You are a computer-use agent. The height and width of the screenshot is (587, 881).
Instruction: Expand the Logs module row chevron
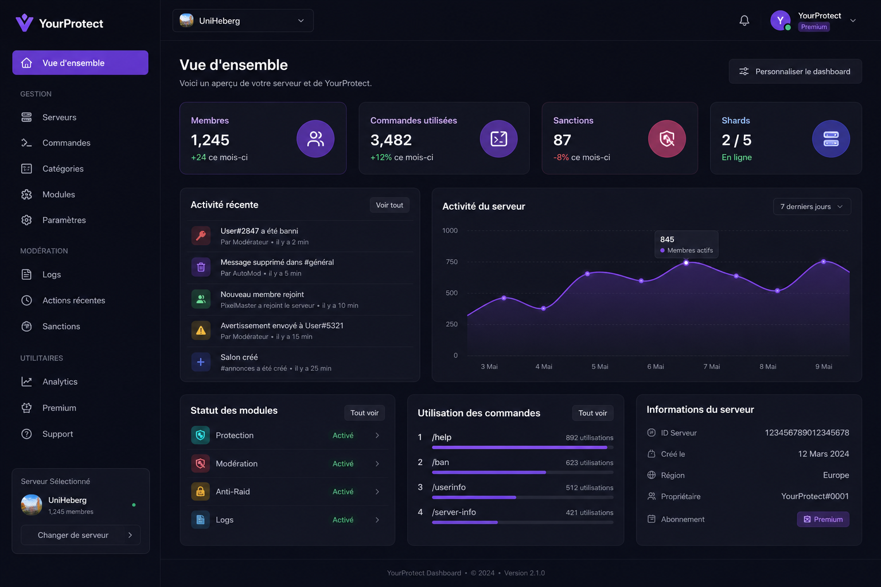(x=377, y=520)
